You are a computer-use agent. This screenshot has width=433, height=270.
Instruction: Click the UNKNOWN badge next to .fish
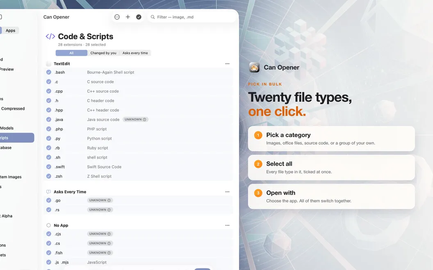pyautogui.click(x=100, y=253)
